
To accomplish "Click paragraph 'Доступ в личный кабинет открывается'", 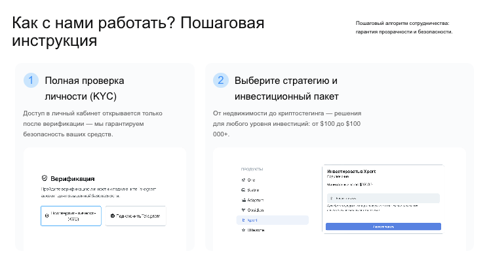I will point(92,123).
